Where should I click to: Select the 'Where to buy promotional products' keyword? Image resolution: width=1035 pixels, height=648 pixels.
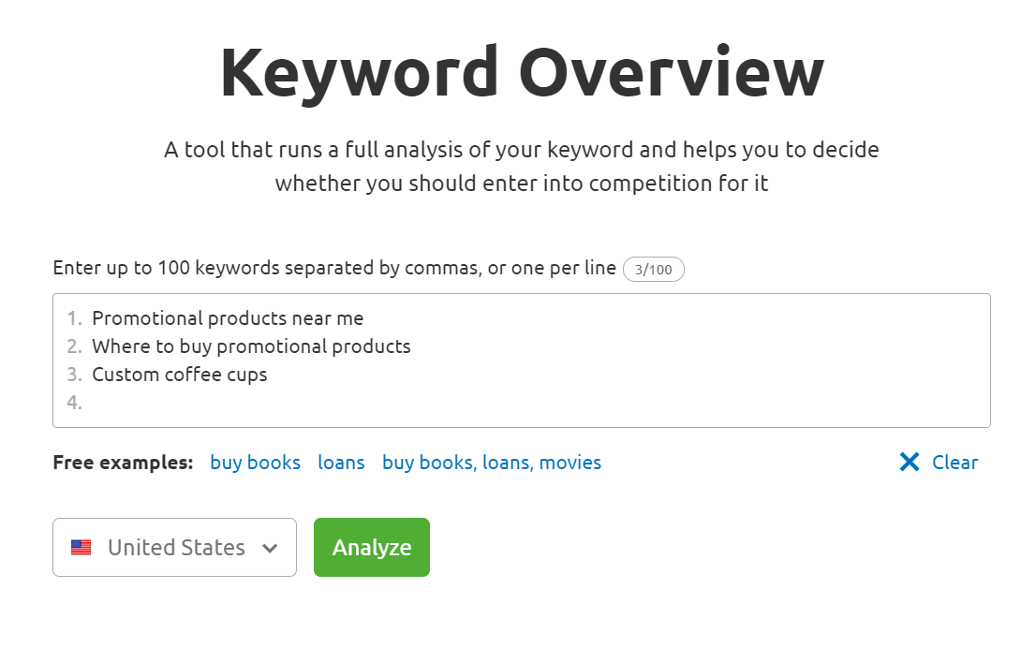(x=251, y=346)
